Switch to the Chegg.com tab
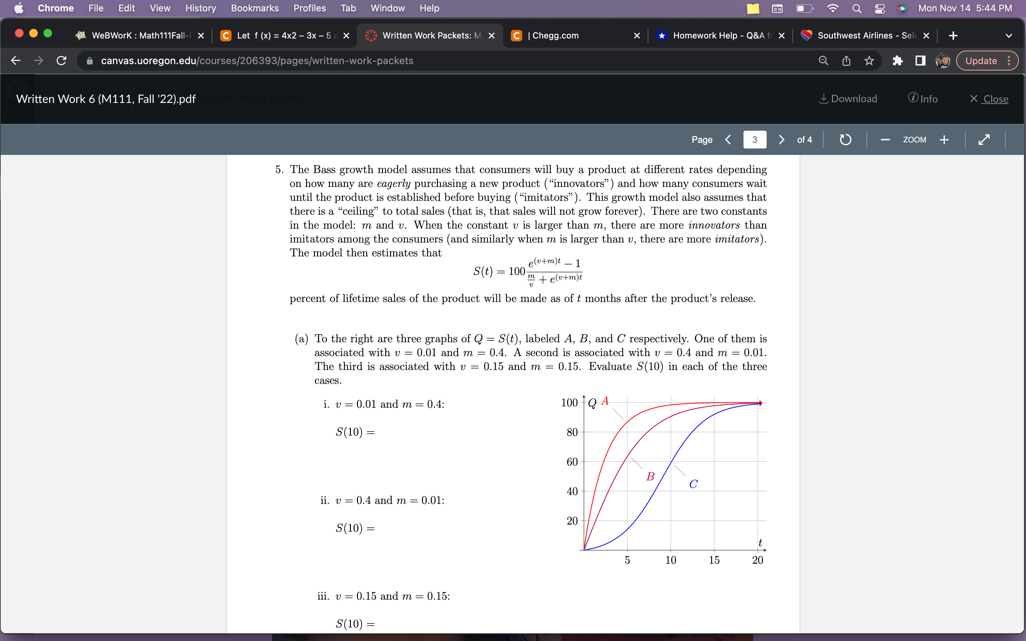1026x641 pixels. tap(555, 36)
